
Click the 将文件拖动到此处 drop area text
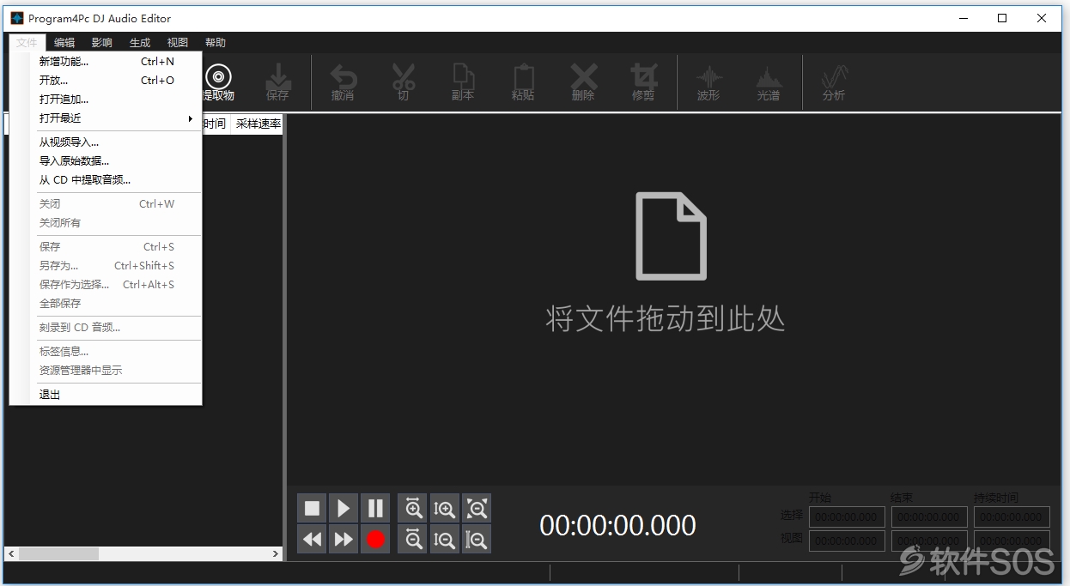(x=666, y=318)
